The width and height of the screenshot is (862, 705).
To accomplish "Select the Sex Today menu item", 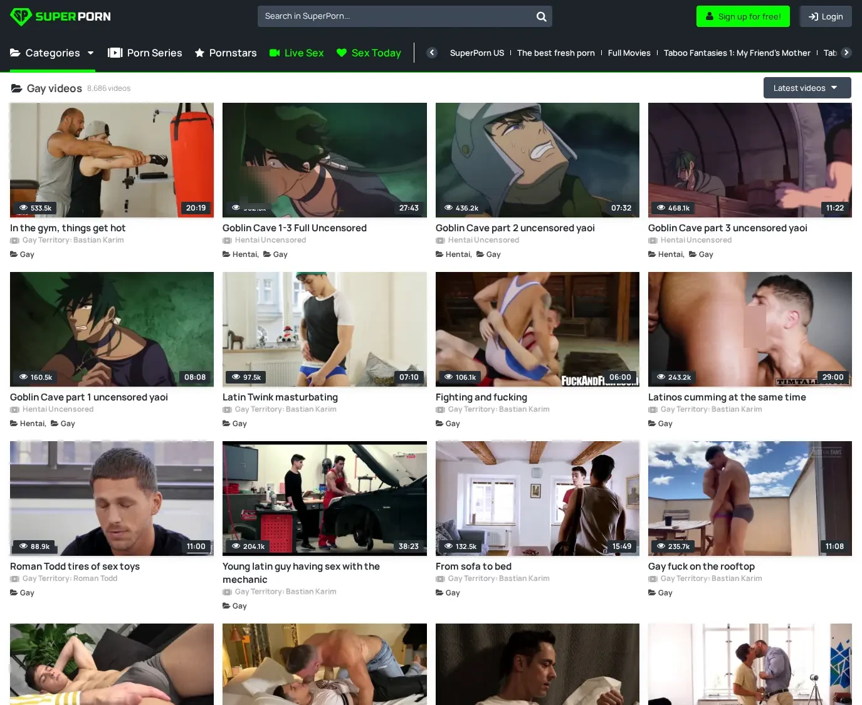I will [x=369, y=53].
